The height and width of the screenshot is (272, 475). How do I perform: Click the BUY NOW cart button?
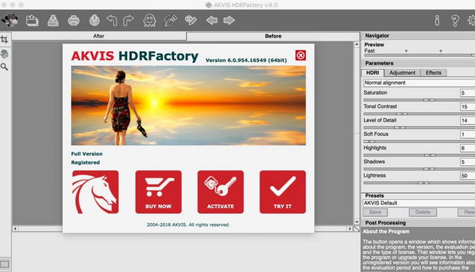158,192
